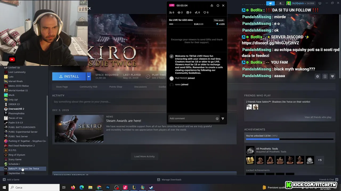
Task: Click the INSTALL button
Action: pos(69,76)
